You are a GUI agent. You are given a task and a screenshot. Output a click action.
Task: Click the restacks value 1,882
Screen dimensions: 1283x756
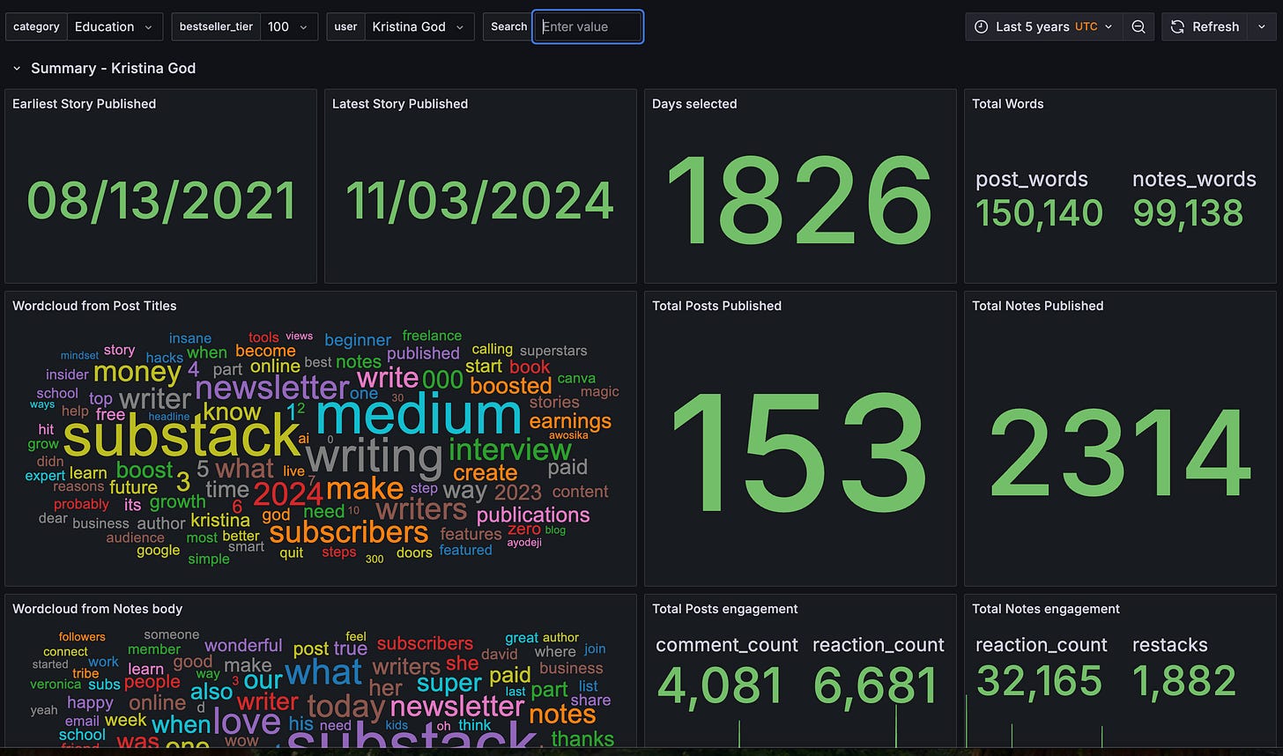[x=1184, y=681]
